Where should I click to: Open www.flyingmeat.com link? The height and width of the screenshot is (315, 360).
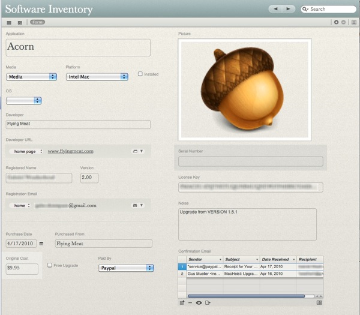click(x=70, y=151)
